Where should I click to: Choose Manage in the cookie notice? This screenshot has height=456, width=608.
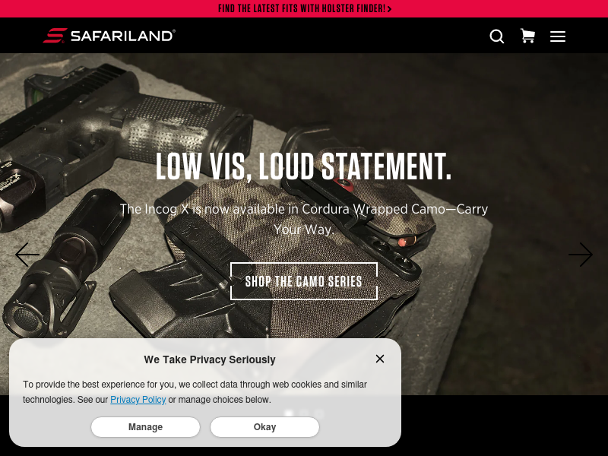tap(145, 427)
